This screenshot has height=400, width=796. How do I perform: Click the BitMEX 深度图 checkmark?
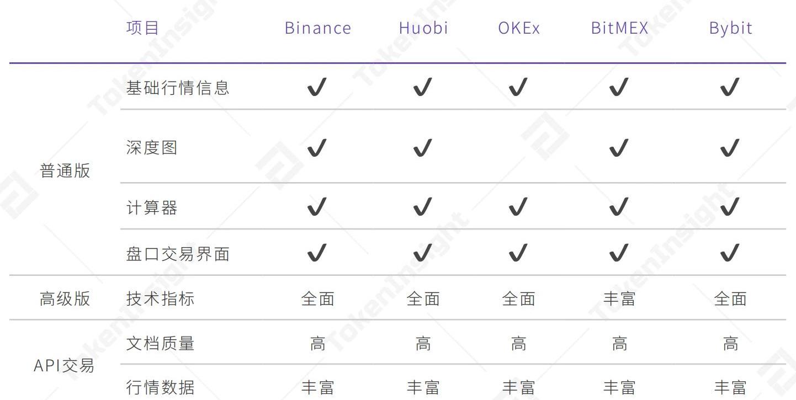[x=619, y=148]
